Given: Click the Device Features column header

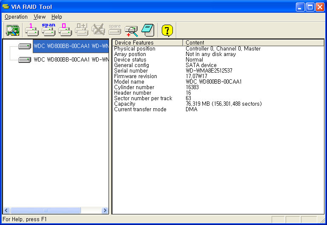Looking at the screenshot, I should 148,42.
